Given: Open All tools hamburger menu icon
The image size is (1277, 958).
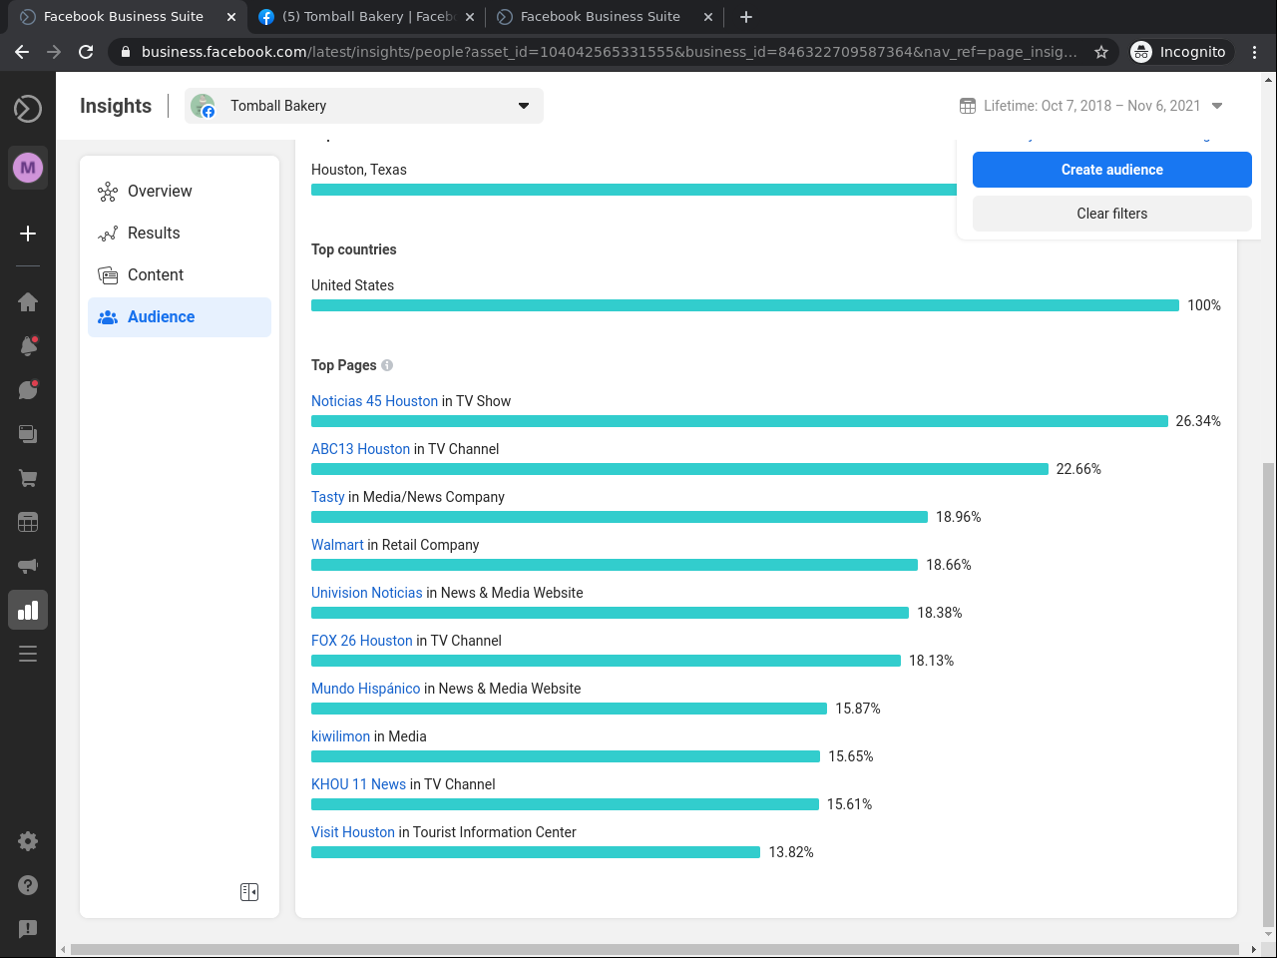Looking at the screenshot, I should (28, 654).
